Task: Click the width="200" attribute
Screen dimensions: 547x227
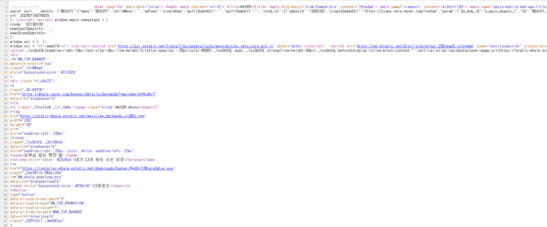Action: 21,120
